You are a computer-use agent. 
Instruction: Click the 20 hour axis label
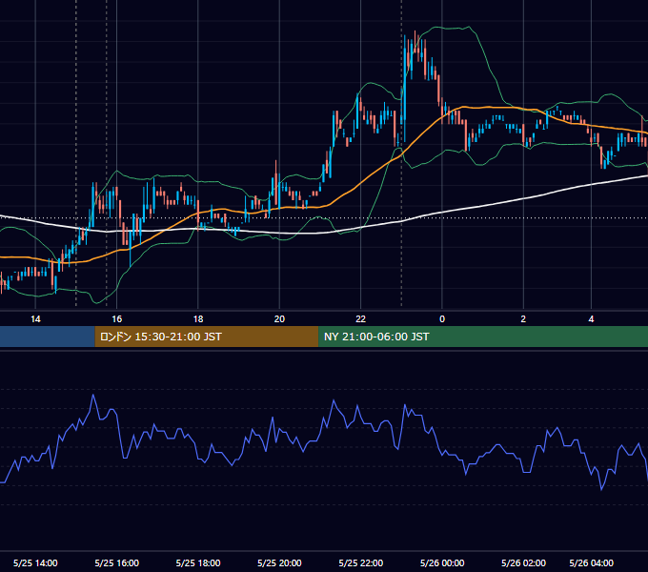click(x=279, y=319)
